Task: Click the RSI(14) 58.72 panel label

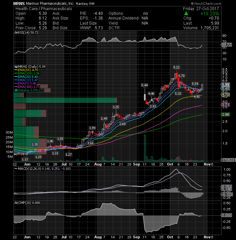Action: coord(28,33)
